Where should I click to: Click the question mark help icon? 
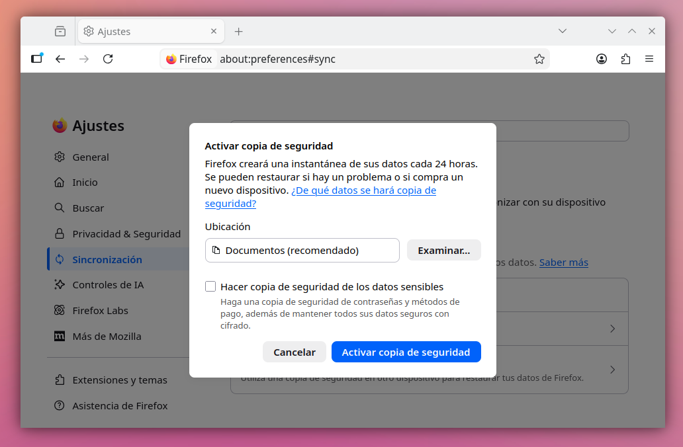point(60,405)
